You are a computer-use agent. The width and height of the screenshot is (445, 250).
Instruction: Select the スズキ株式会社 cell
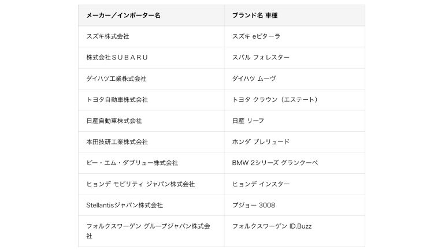(107, 36)
